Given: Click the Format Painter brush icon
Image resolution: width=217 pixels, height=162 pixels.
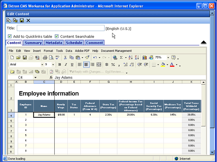Looking at the screenshot, I should click(87, 57).
